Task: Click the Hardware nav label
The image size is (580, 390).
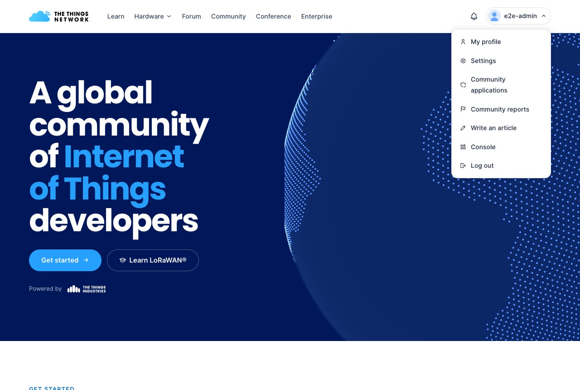Action: click(149, 16)
